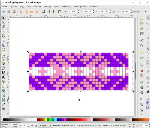This screenshot has width=150, height=128.
Task: Flip selection horizontally
Action: (x=31, y=11)
